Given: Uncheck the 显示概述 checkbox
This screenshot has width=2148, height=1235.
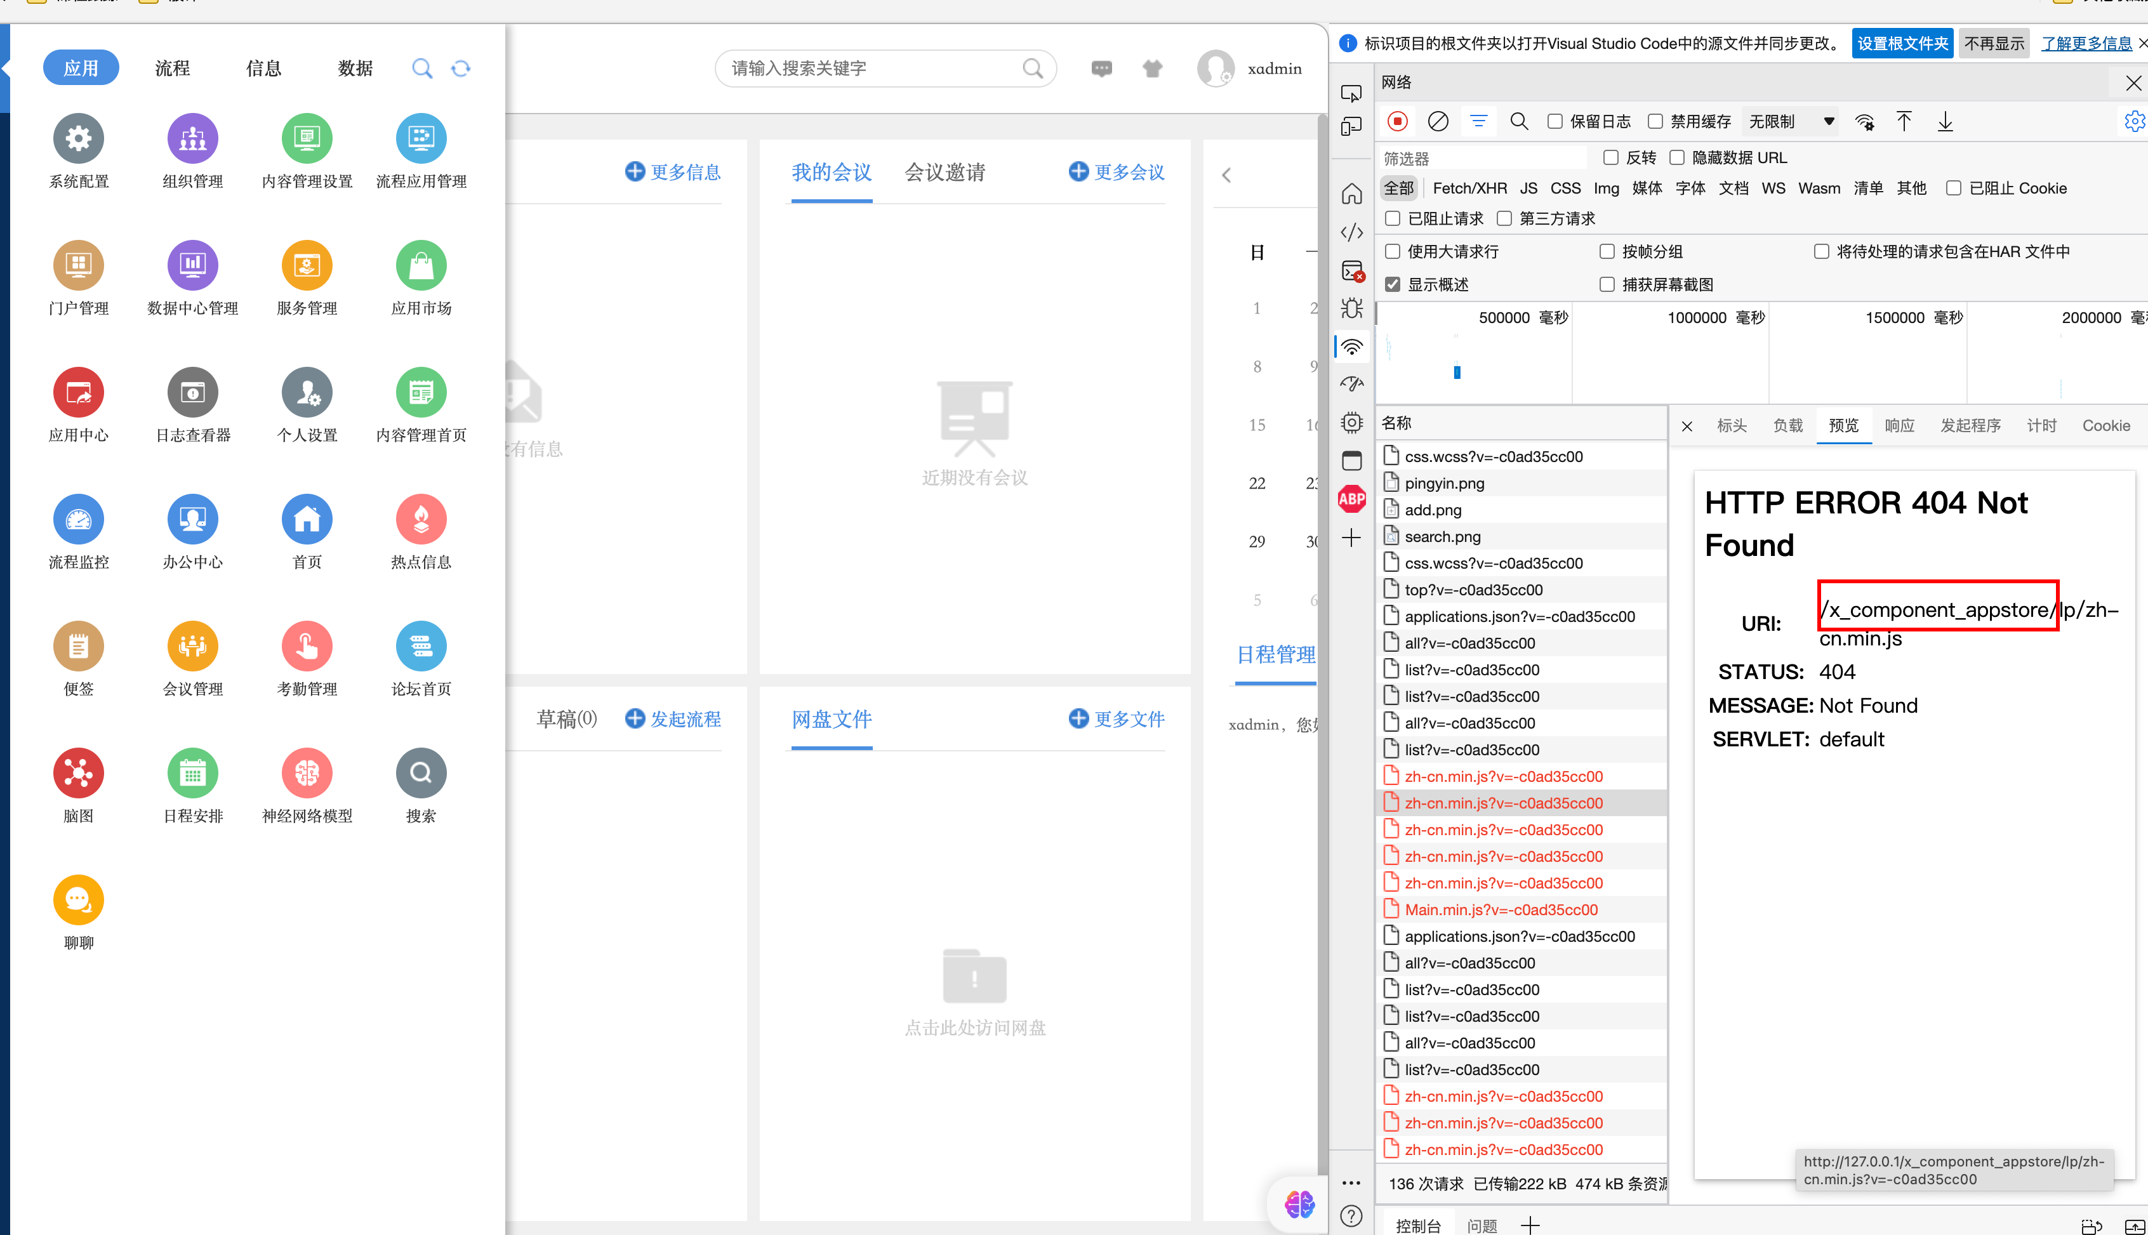Looking at the screenshot, I should tap(1392, 284).
